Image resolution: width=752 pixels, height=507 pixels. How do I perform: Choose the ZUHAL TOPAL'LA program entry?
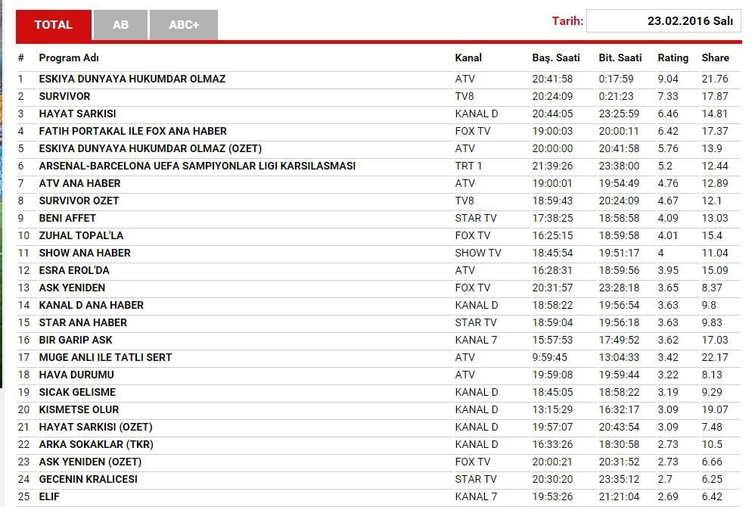pos(81,235)
